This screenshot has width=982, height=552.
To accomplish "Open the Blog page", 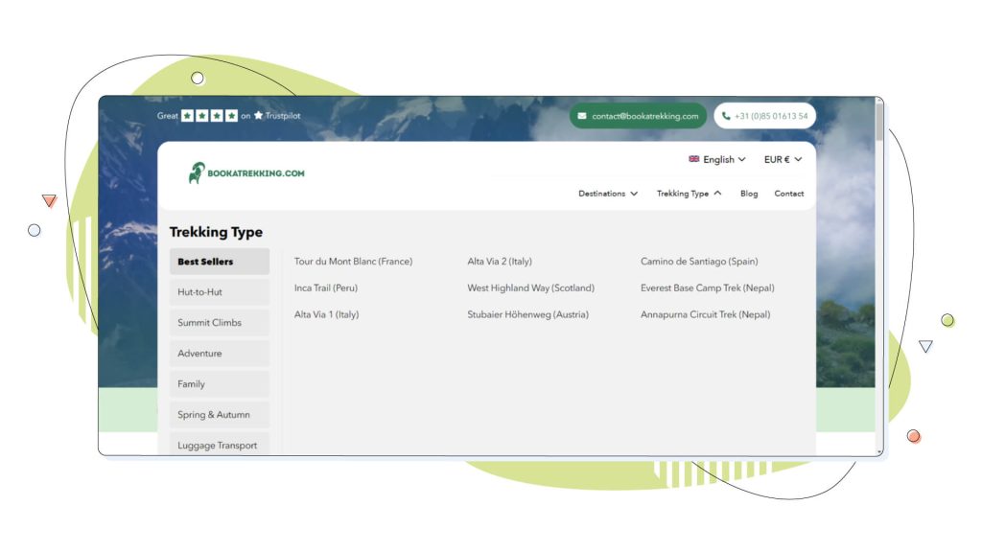I will [x=749, y=194].
